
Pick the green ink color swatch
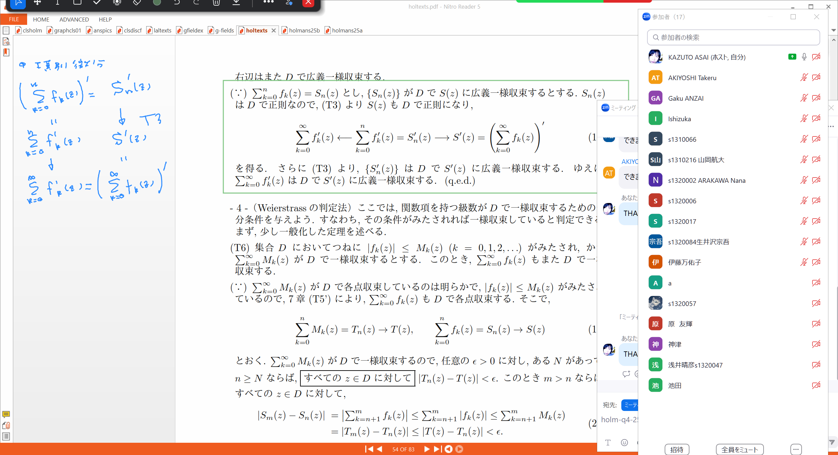click(156, 3)
